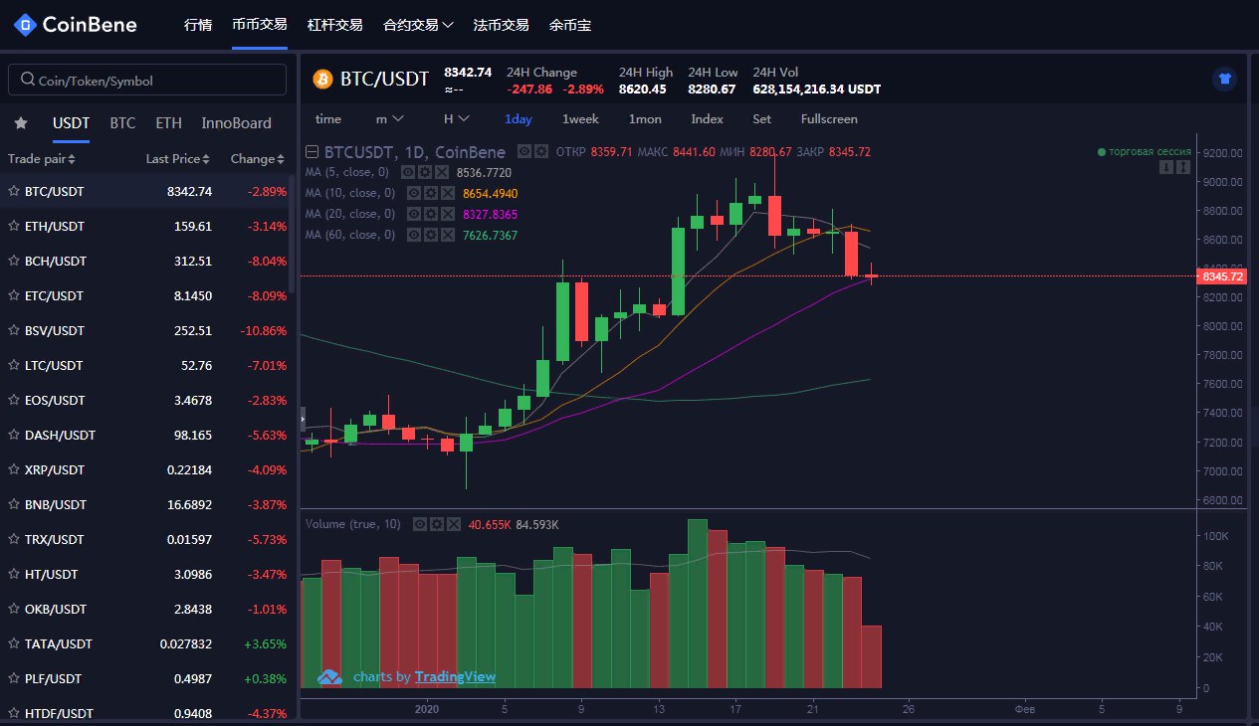
Task: Hide MA (20, close, 0) with eye icon
Action: coord(414,214)
